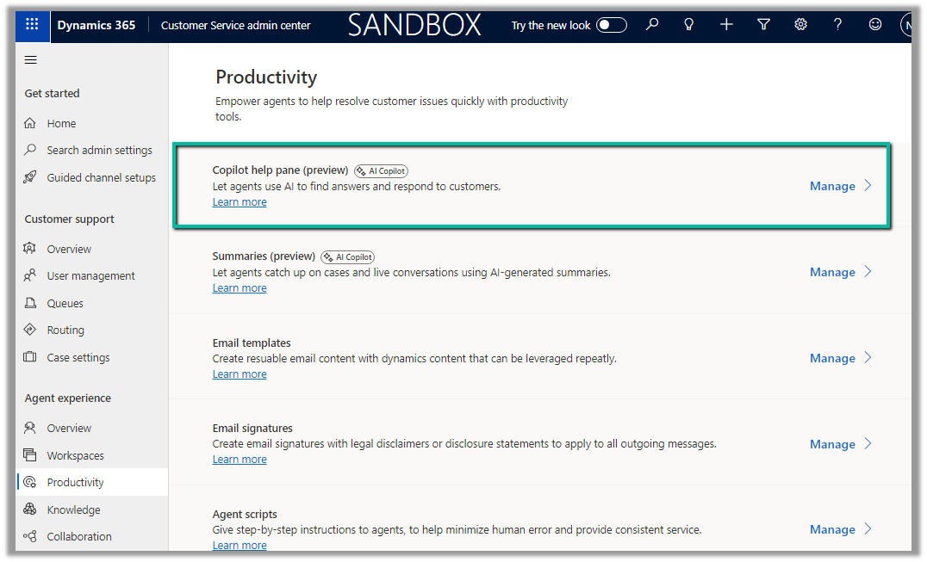Open the lightbulb assistant icon
Viewport: 927px width, 562px height.
click(x=688, y=25)
